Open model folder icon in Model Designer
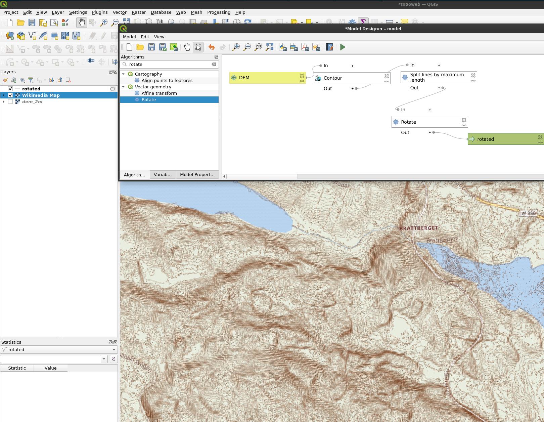Image resolution: width=544 pixels, height=422 pixels. point(140,47)
